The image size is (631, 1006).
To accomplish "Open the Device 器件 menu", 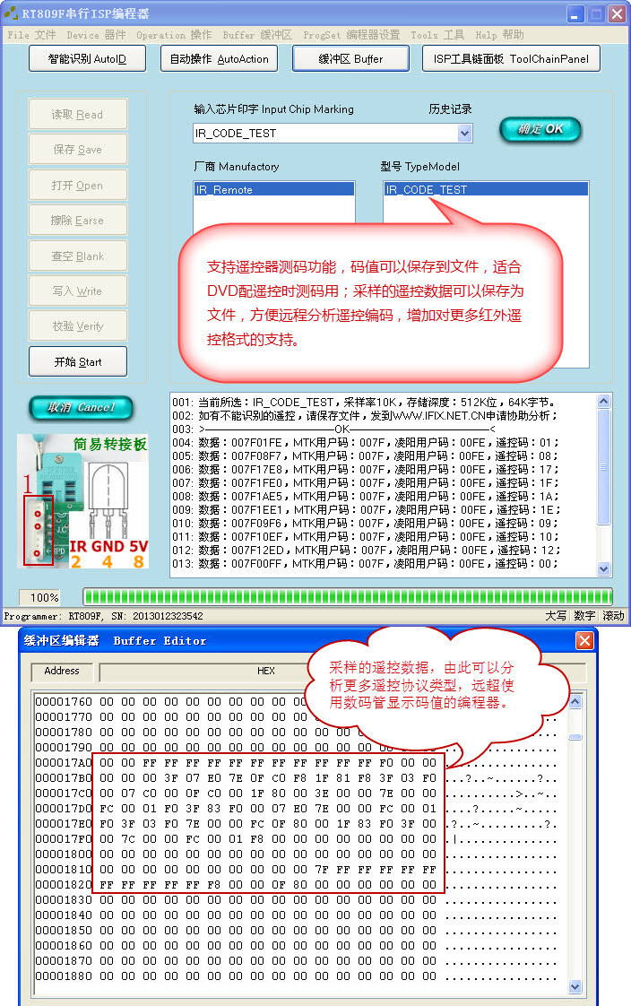I will pyautogui.click(x=96, y=35).
